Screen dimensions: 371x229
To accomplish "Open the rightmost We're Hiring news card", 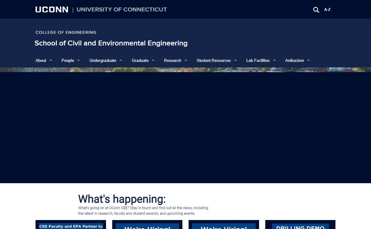I will point(224,225).
